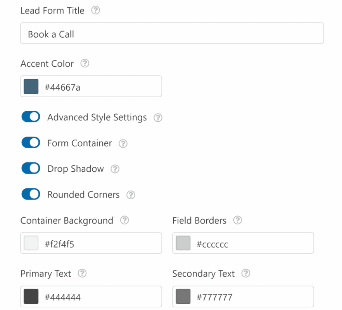Click the Primary Text dark swatch
The image size is (342, 310).
(31, 296)
